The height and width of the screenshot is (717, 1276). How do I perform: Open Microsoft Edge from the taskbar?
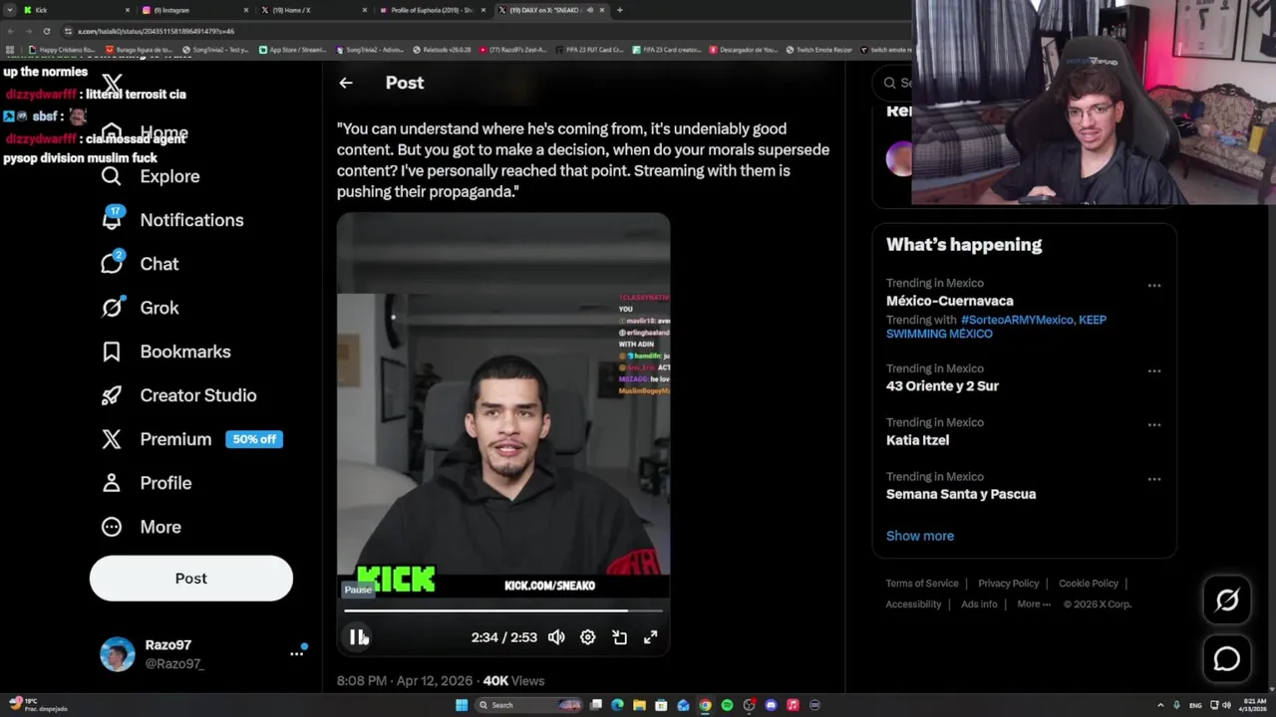(617, 705)
